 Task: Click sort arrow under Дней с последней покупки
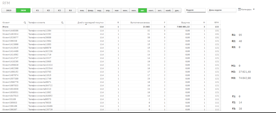pyautogui.click(x=91, y=24)
